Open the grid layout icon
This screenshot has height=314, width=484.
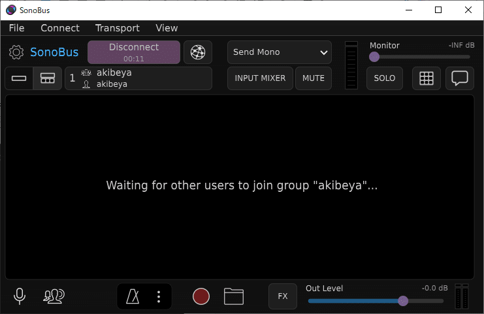coord(427,78)
